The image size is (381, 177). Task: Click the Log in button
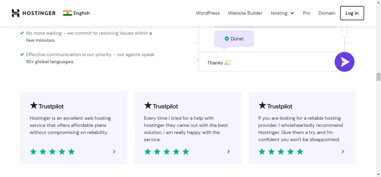[x=352, y=13]
